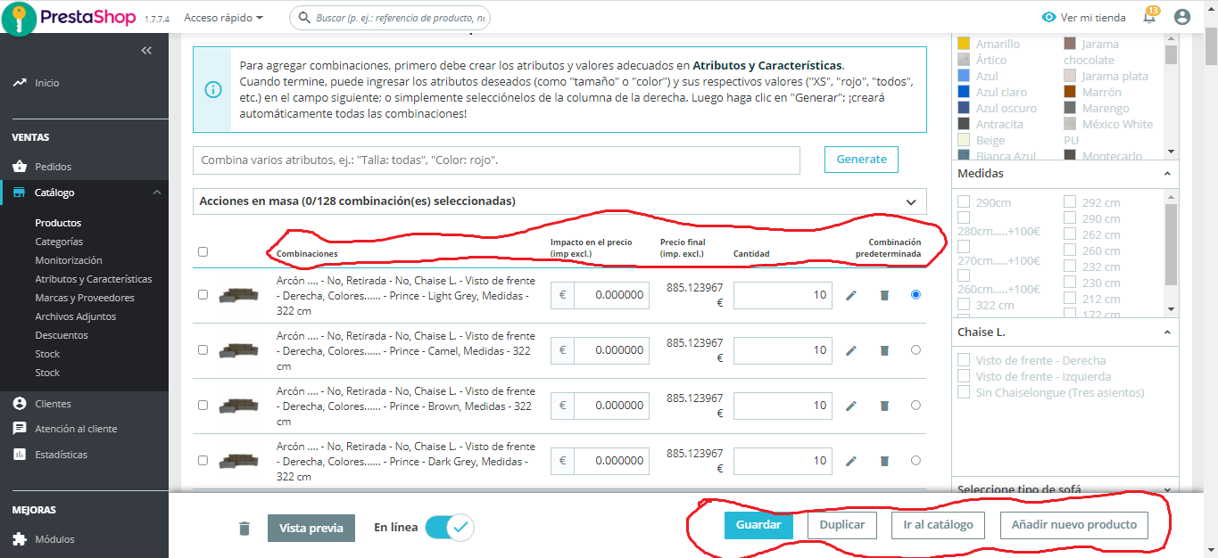
Task: Select the Azul claro color swatch
Action: (x=964, y=92)
